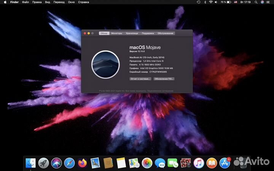Image resolution: width=274 pixels, height=171 pixels.
Task: Launch Firefox from the Dock
Action: [x=82, y=163]
